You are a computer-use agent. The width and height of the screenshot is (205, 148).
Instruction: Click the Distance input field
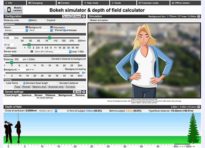click(x=18, y=59)
